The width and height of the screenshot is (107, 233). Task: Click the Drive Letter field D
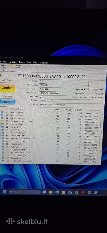(53, 97)
